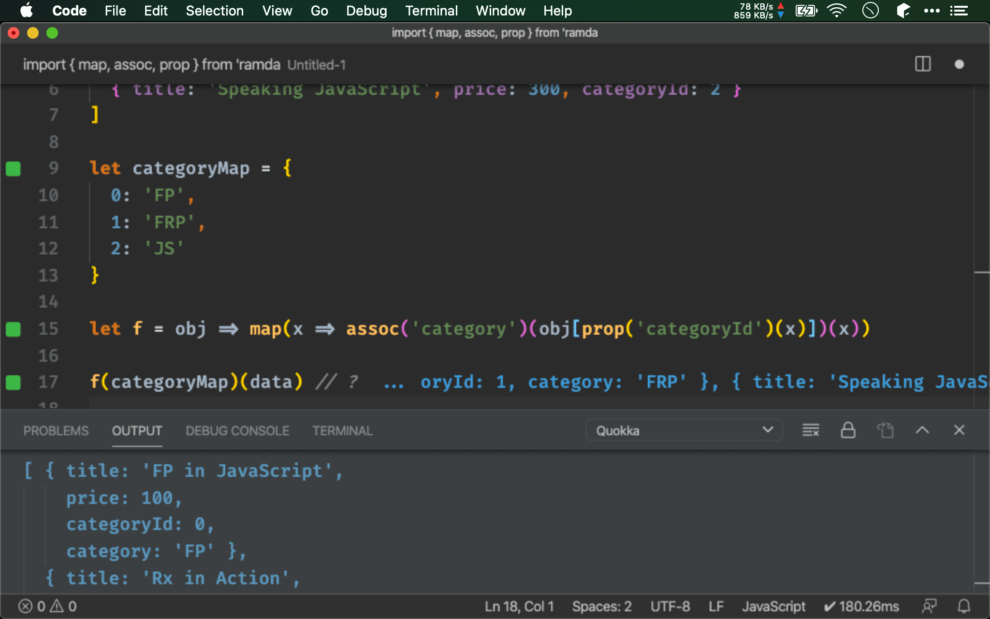Click the output panel vertical scrollbar

click(x=981, y=522)
